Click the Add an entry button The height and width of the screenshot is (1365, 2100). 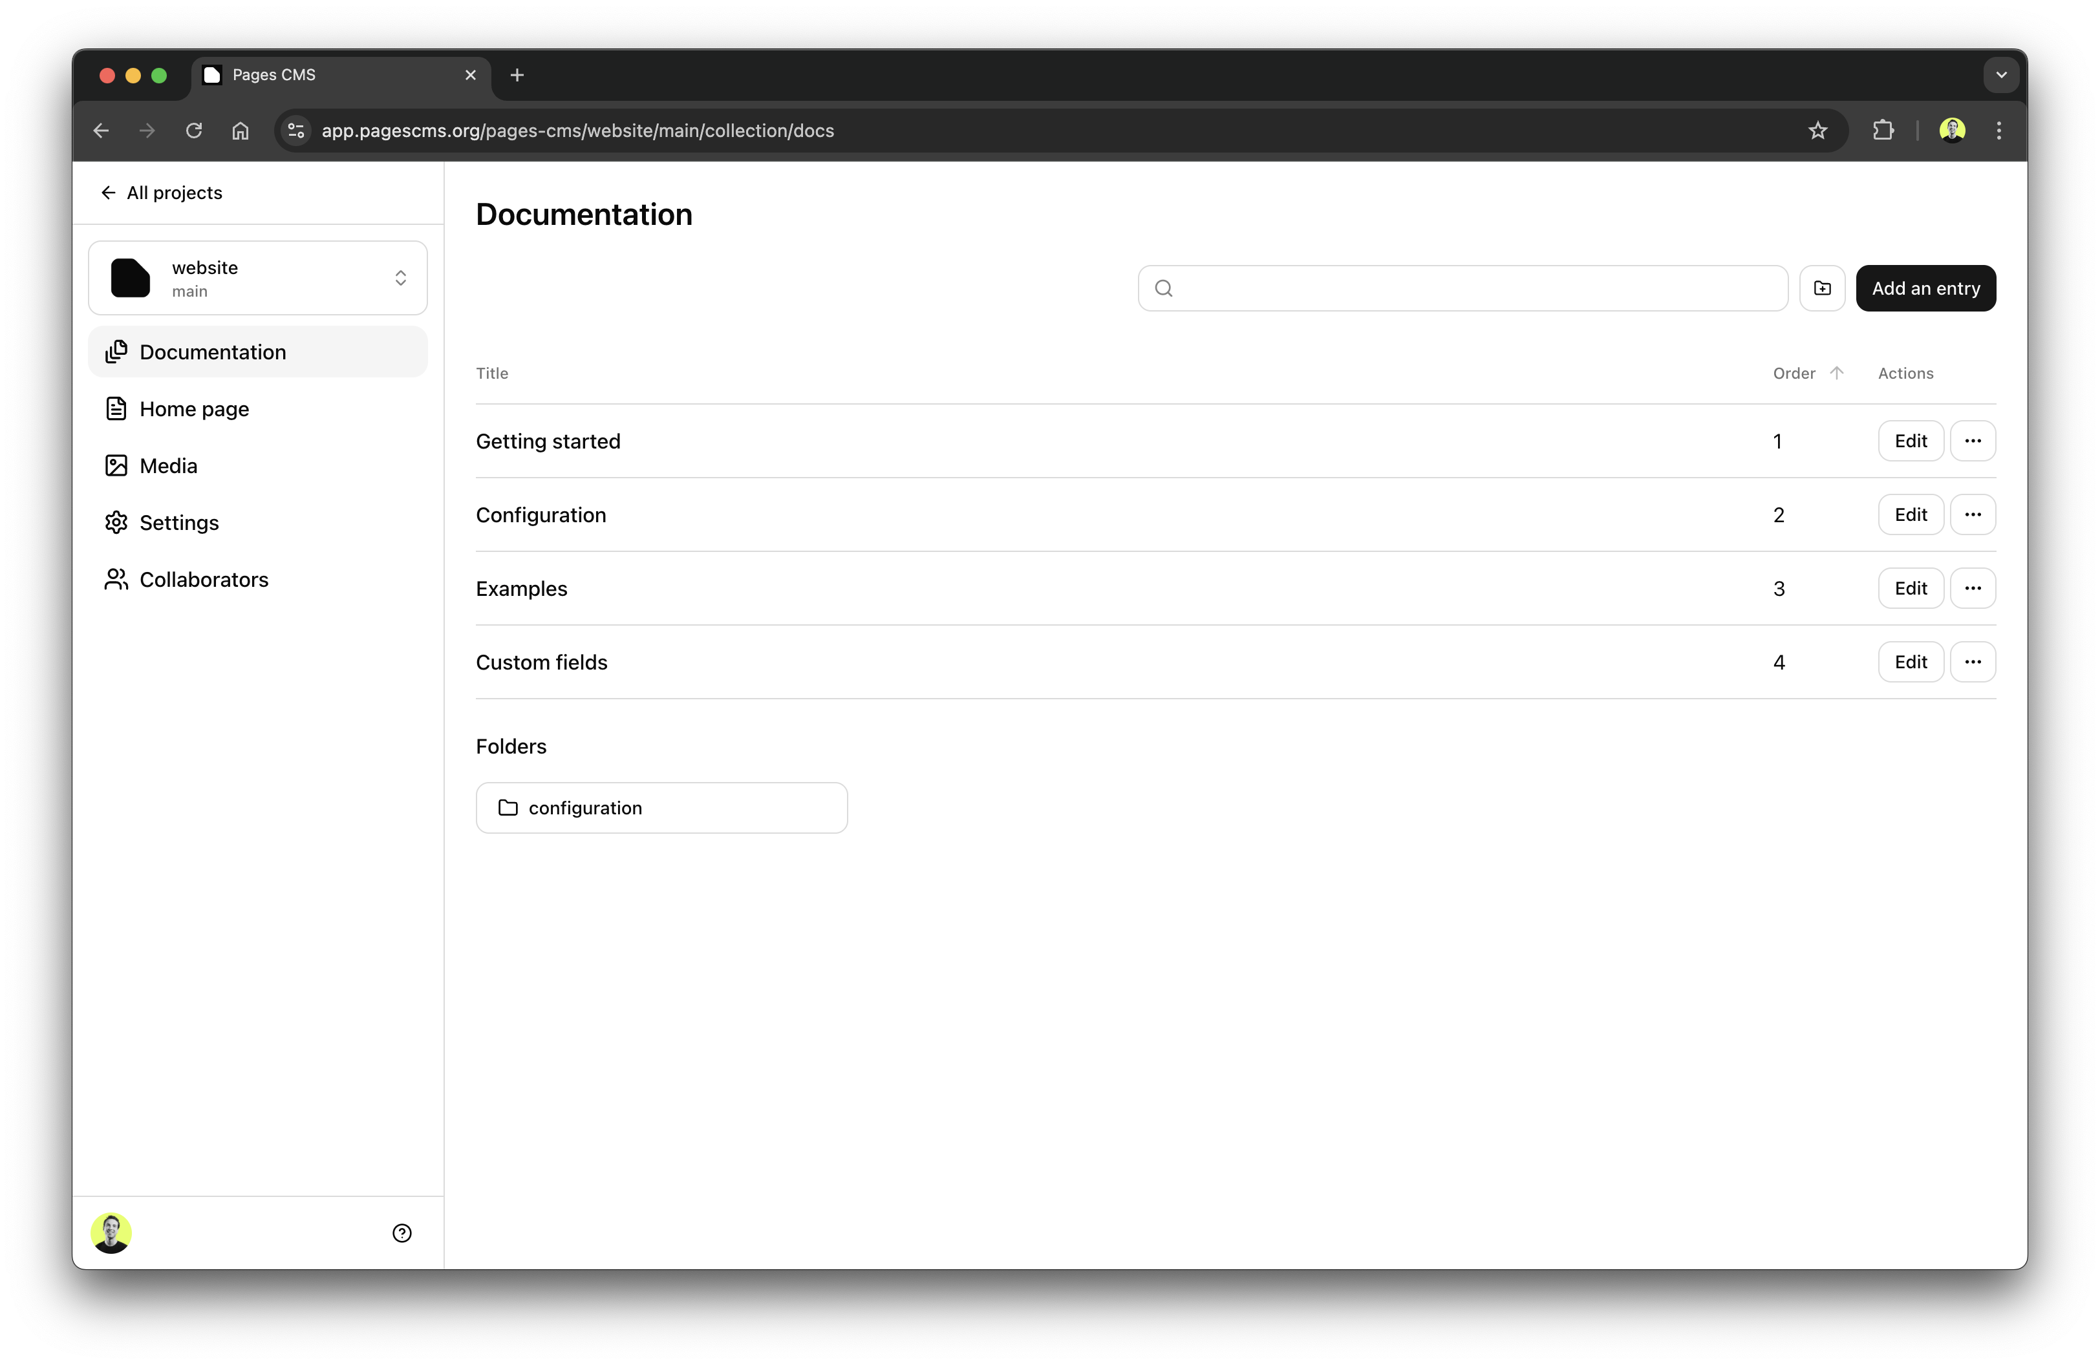click(x=1925, y=288)
